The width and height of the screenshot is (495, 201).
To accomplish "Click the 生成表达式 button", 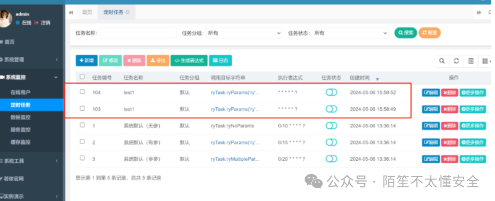I will click(x=189, y=60).
